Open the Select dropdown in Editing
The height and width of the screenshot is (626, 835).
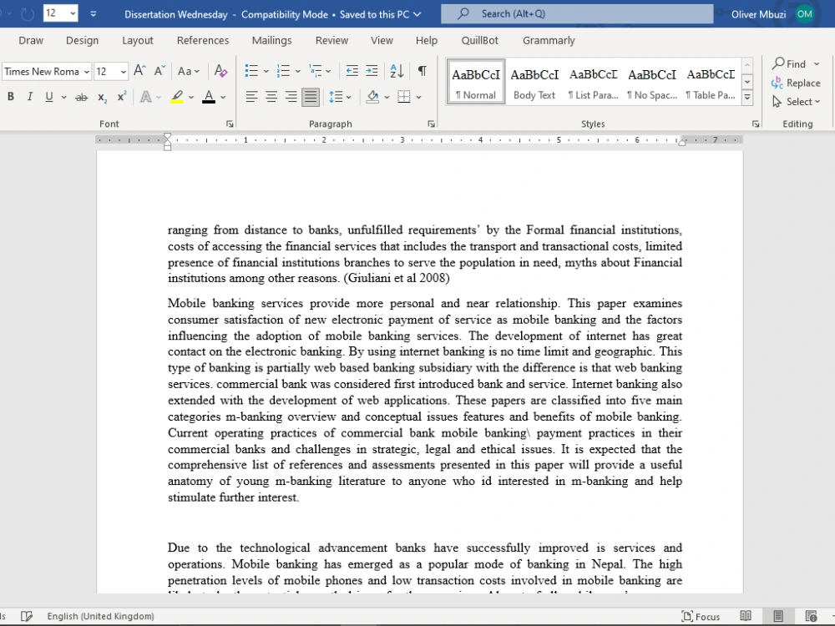(797, 102)
